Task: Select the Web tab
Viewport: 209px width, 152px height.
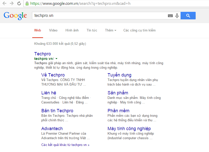Action: (38, 30)
